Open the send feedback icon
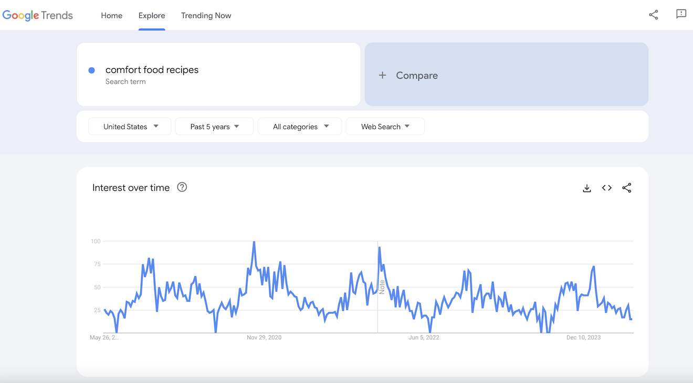The image size is (693, 383). pos(681,15)
